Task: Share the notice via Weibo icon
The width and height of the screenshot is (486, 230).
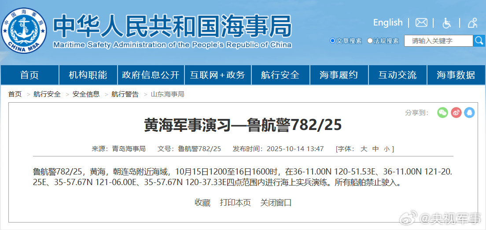Action: point(456,112)
